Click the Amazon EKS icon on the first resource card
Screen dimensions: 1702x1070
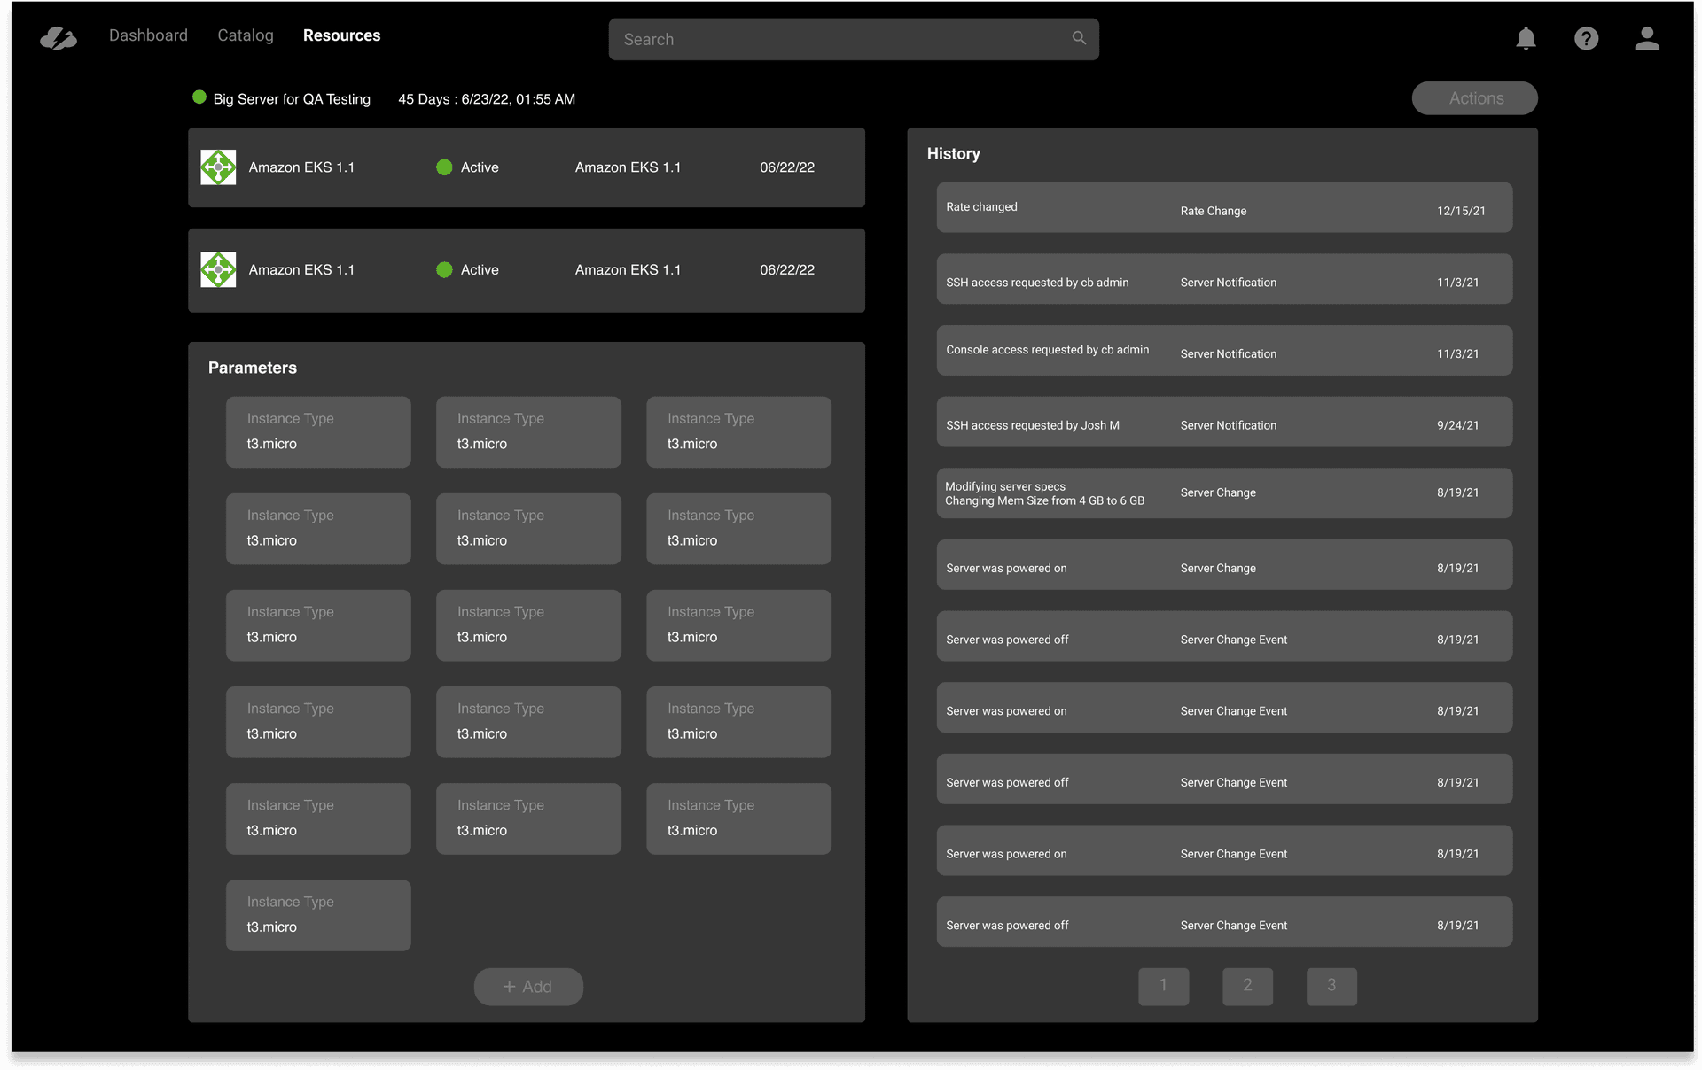coord(217,167)
